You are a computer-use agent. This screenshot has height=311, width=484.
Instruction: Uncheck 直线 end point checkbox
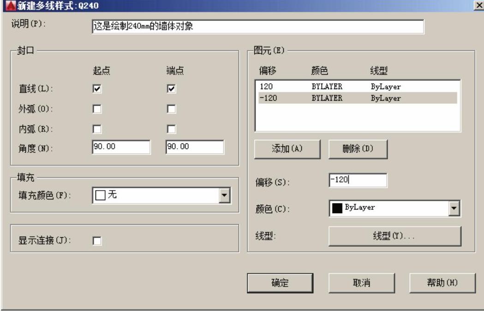171,89
